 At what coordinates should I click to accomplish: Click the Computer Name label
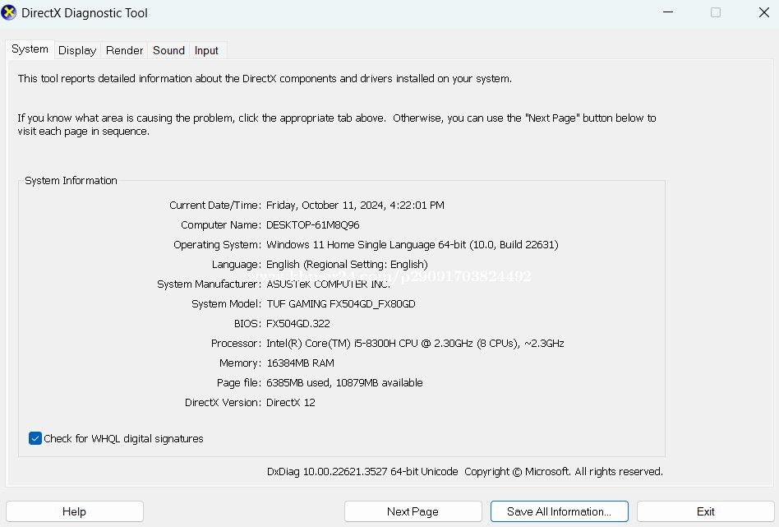tap(221, 224)
